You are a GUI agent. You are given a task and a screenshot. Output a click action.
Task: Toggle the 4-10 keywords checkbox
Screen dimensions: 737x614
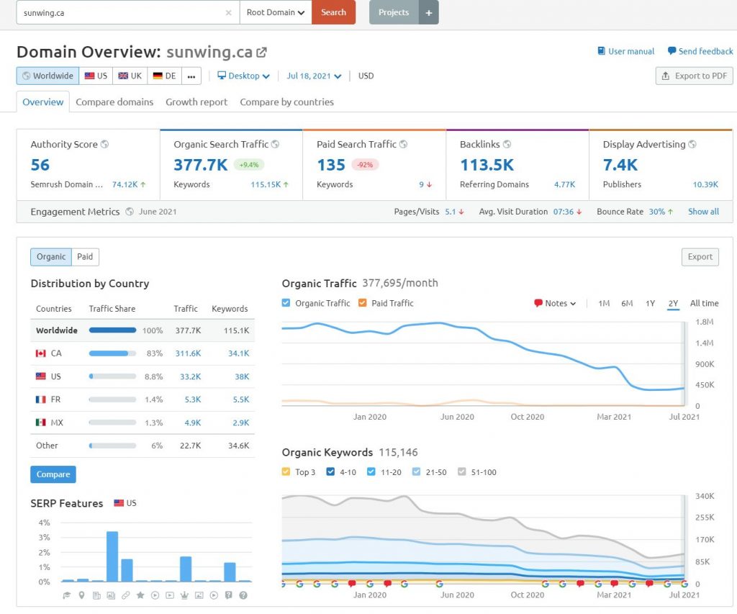(330, 471)
